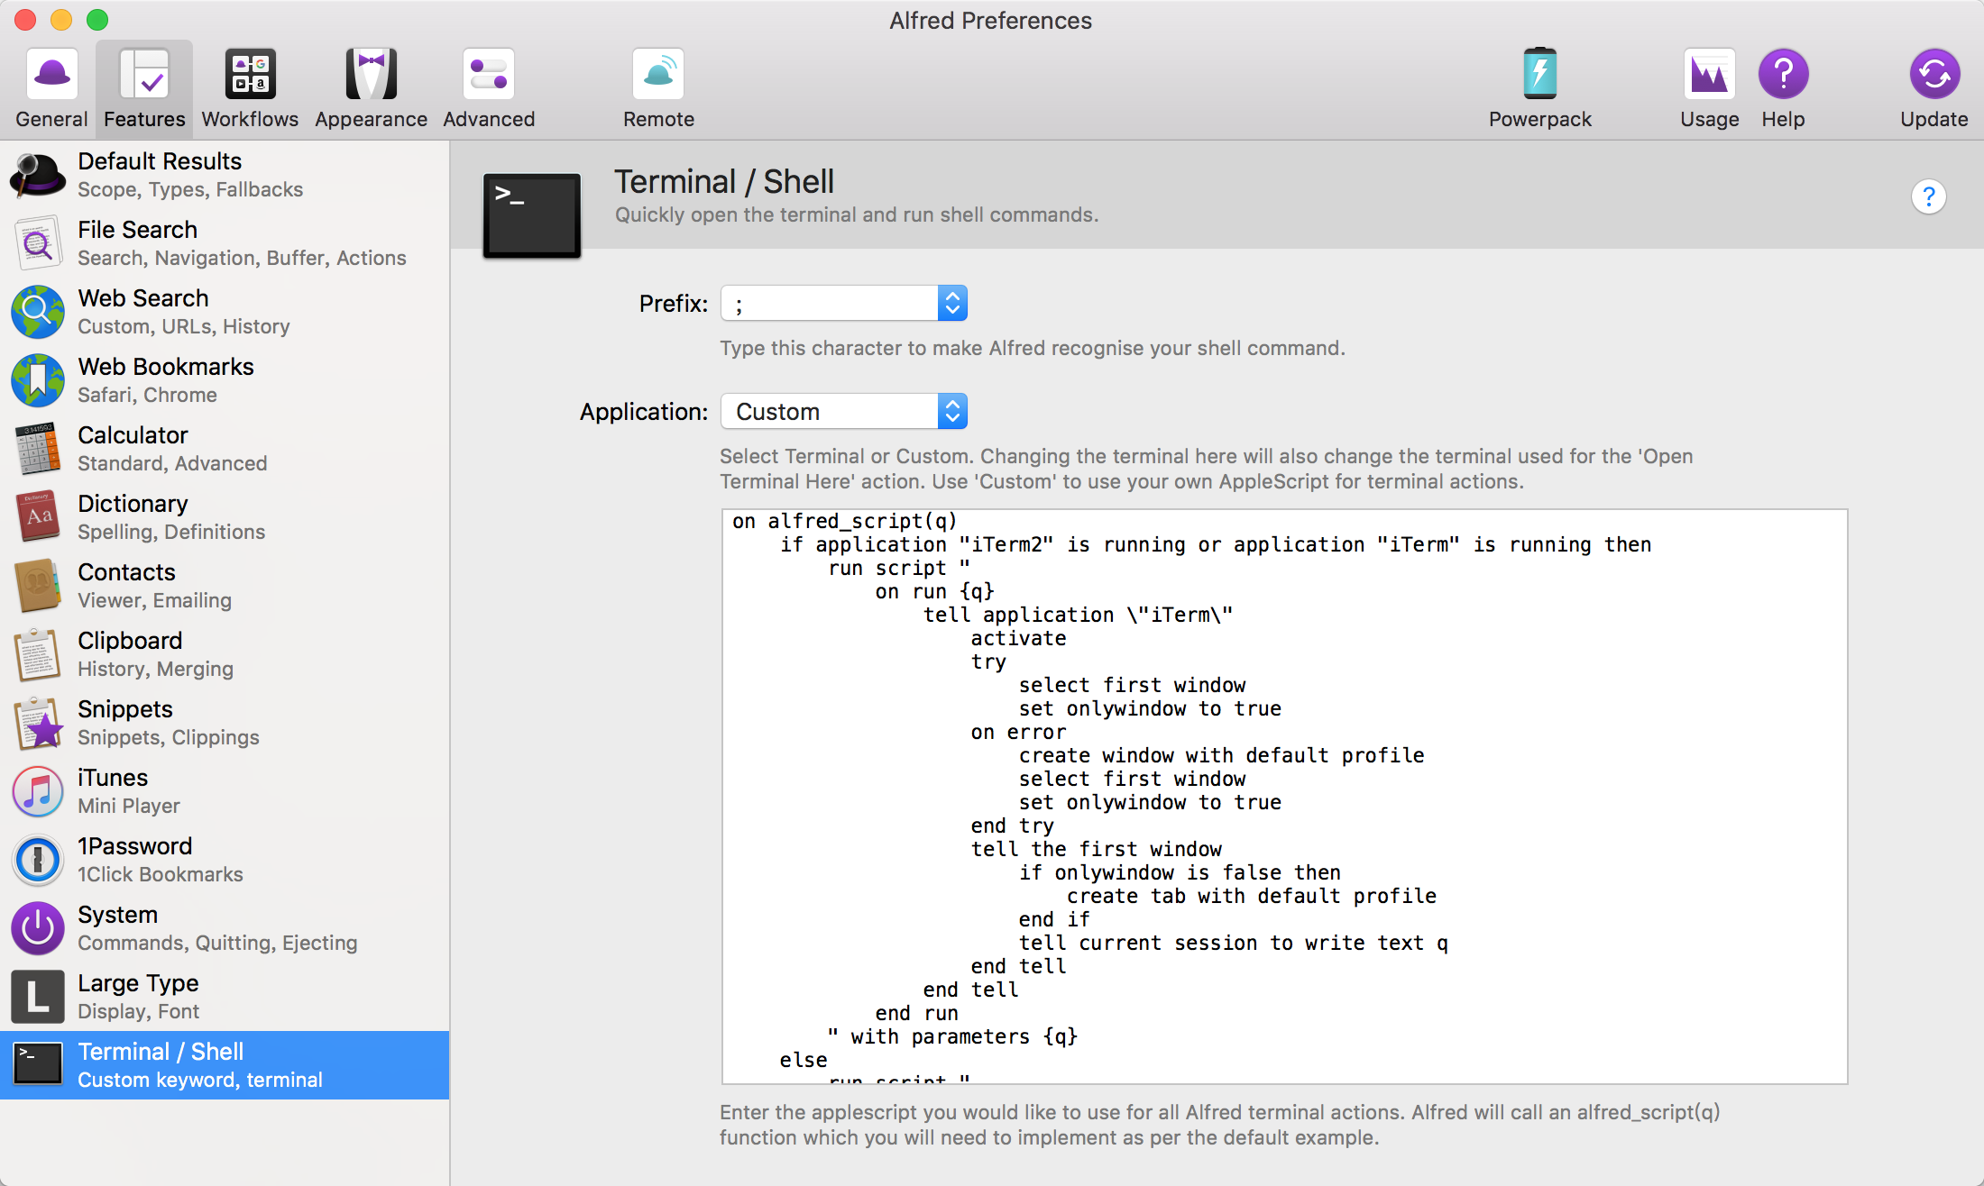Image resolution: width=1984 pixels, height=1186 pixels.
Task: Select the Dictionary book icon
Action: (x=38, y=517)
